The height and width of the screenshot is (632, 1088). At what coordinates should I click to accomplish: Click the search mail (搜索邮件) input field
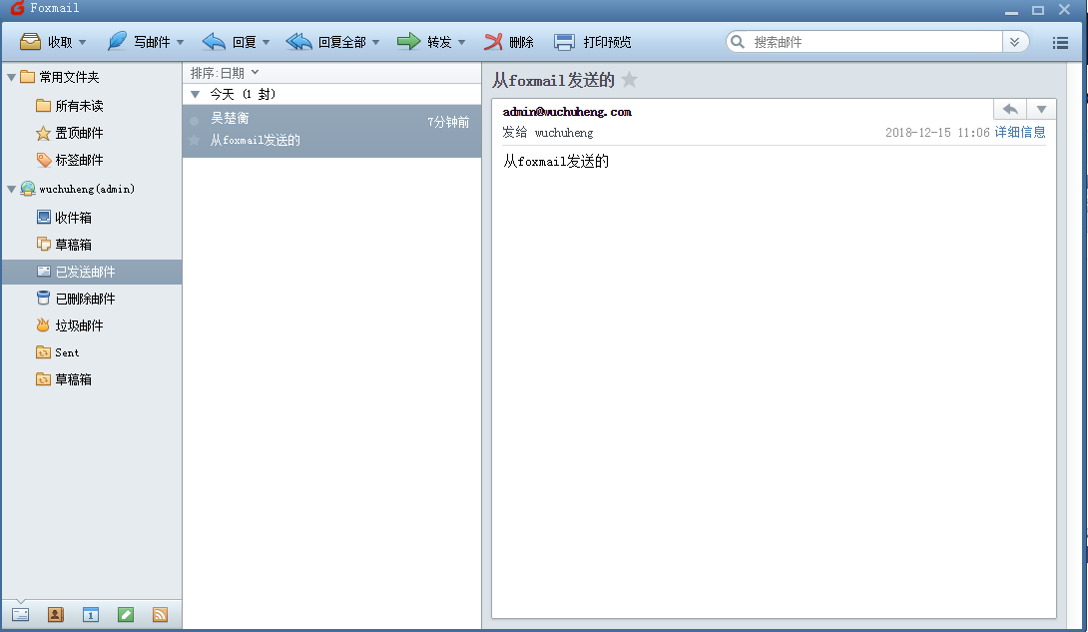(x=875, y=42)
